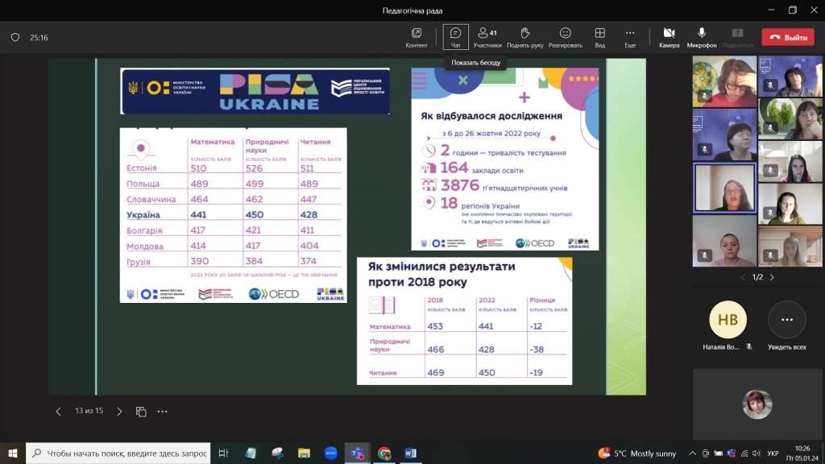
Task: Open the Snipping tool taskbar icon
Action: click(277, 453)
